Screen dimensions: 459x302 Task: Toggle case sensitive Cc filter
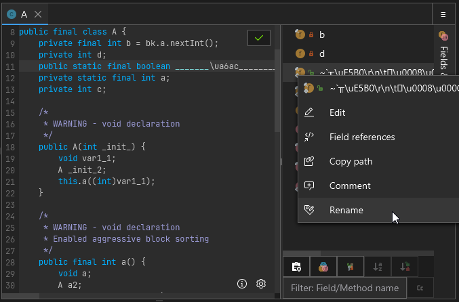(420, 288)
